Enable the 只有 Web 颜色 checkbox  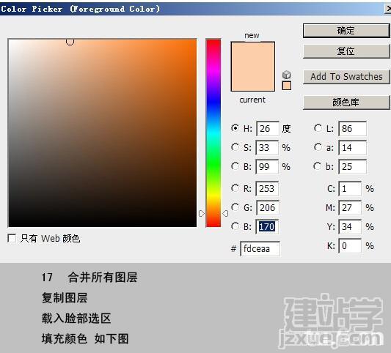(x=12, y=238)
